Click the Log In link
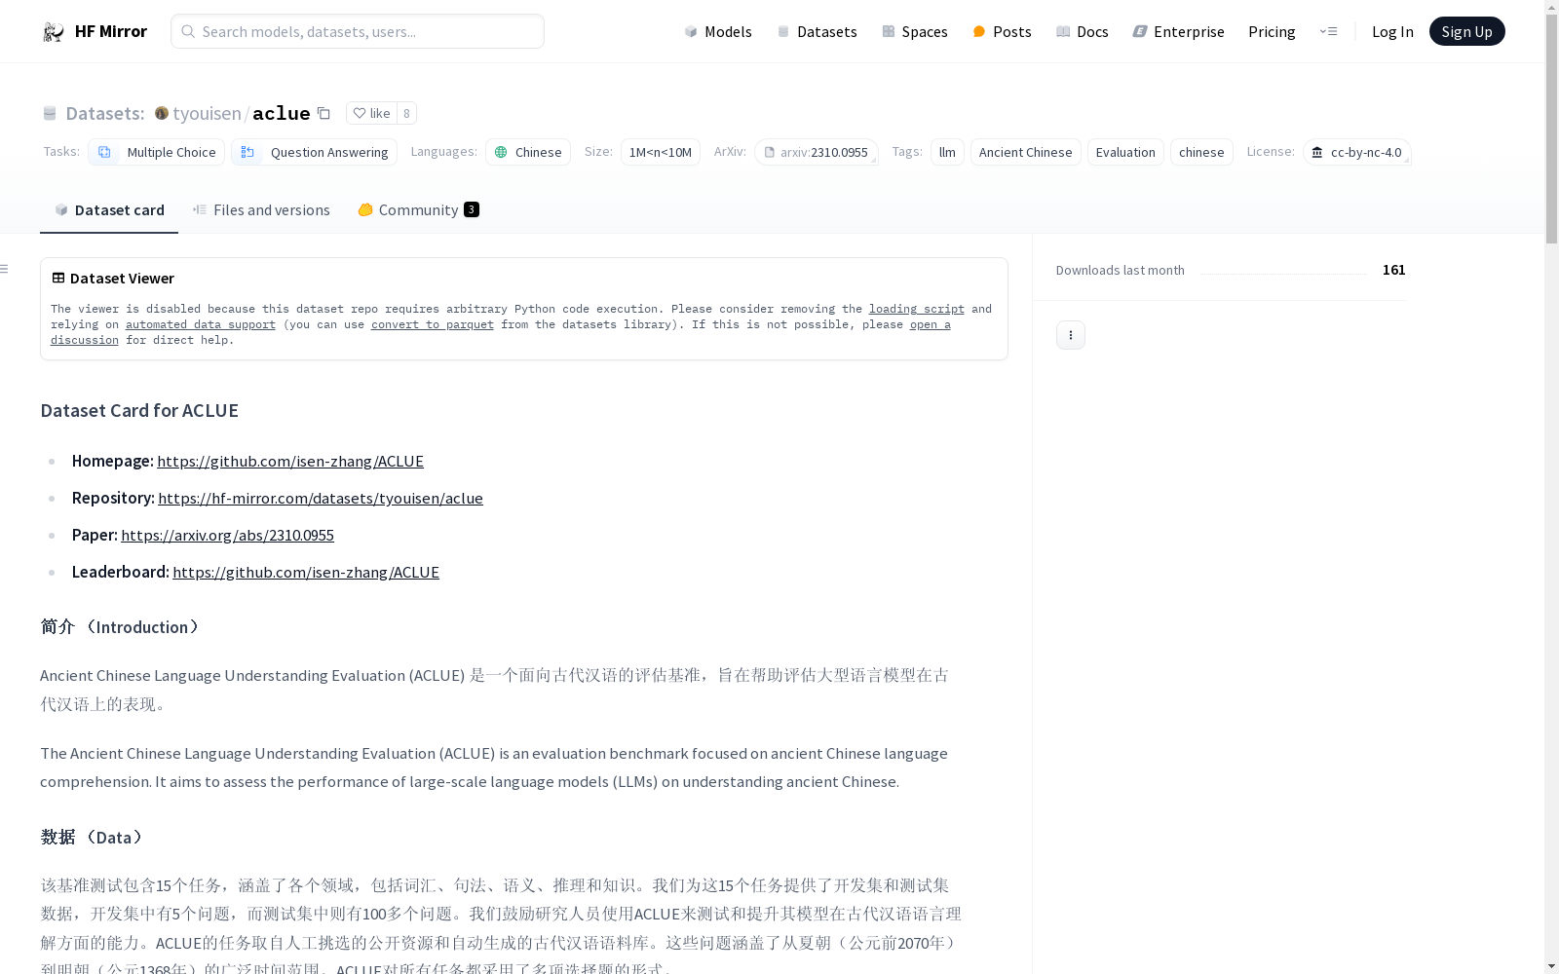This screenshot has width=1559, height=974. tap(1392, 31)
